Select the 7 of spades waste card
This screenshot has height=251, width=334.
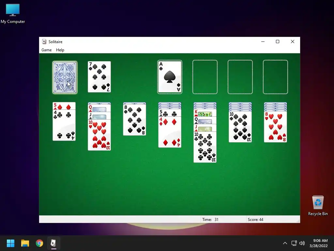tap(99, 77)
